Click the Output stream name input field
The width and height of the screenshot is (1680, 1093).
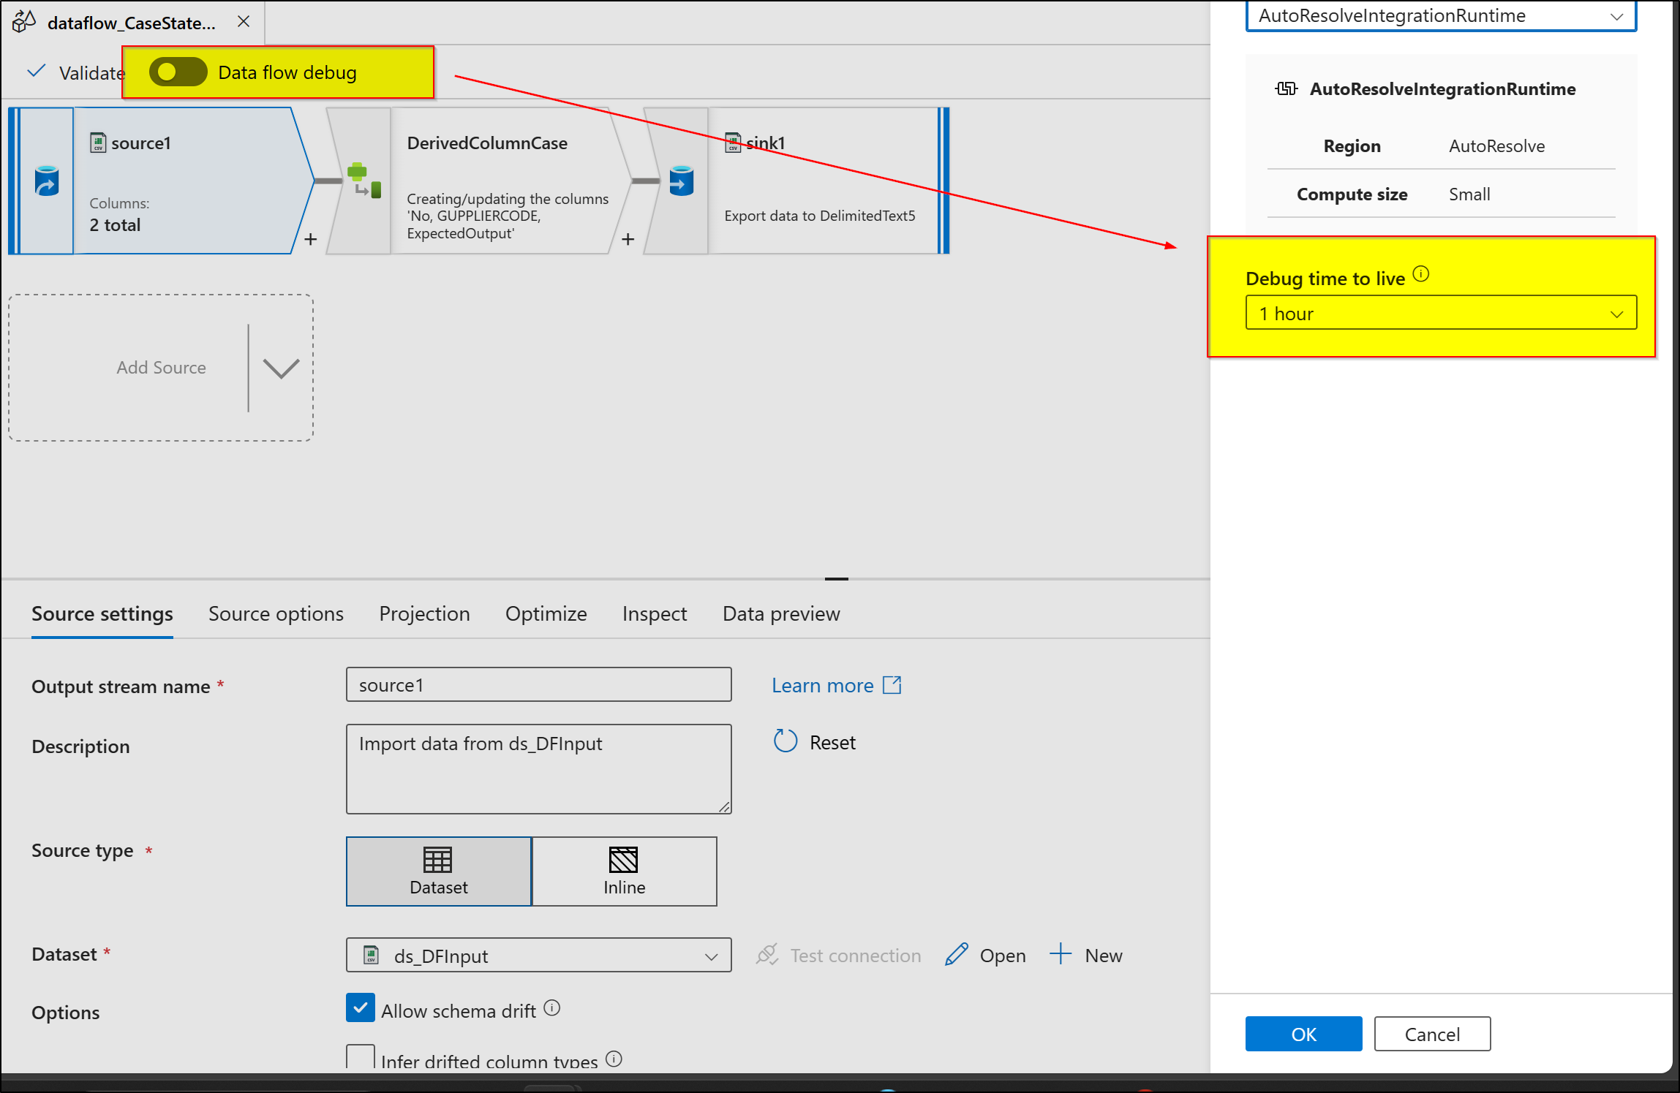click(539, 684)
